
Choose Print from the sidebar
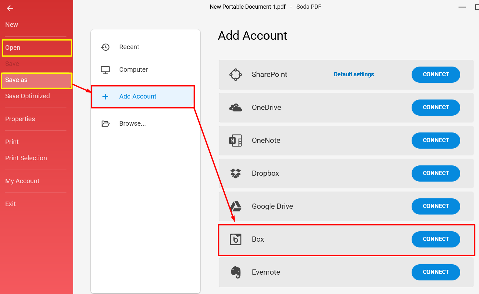pos(12,142)
